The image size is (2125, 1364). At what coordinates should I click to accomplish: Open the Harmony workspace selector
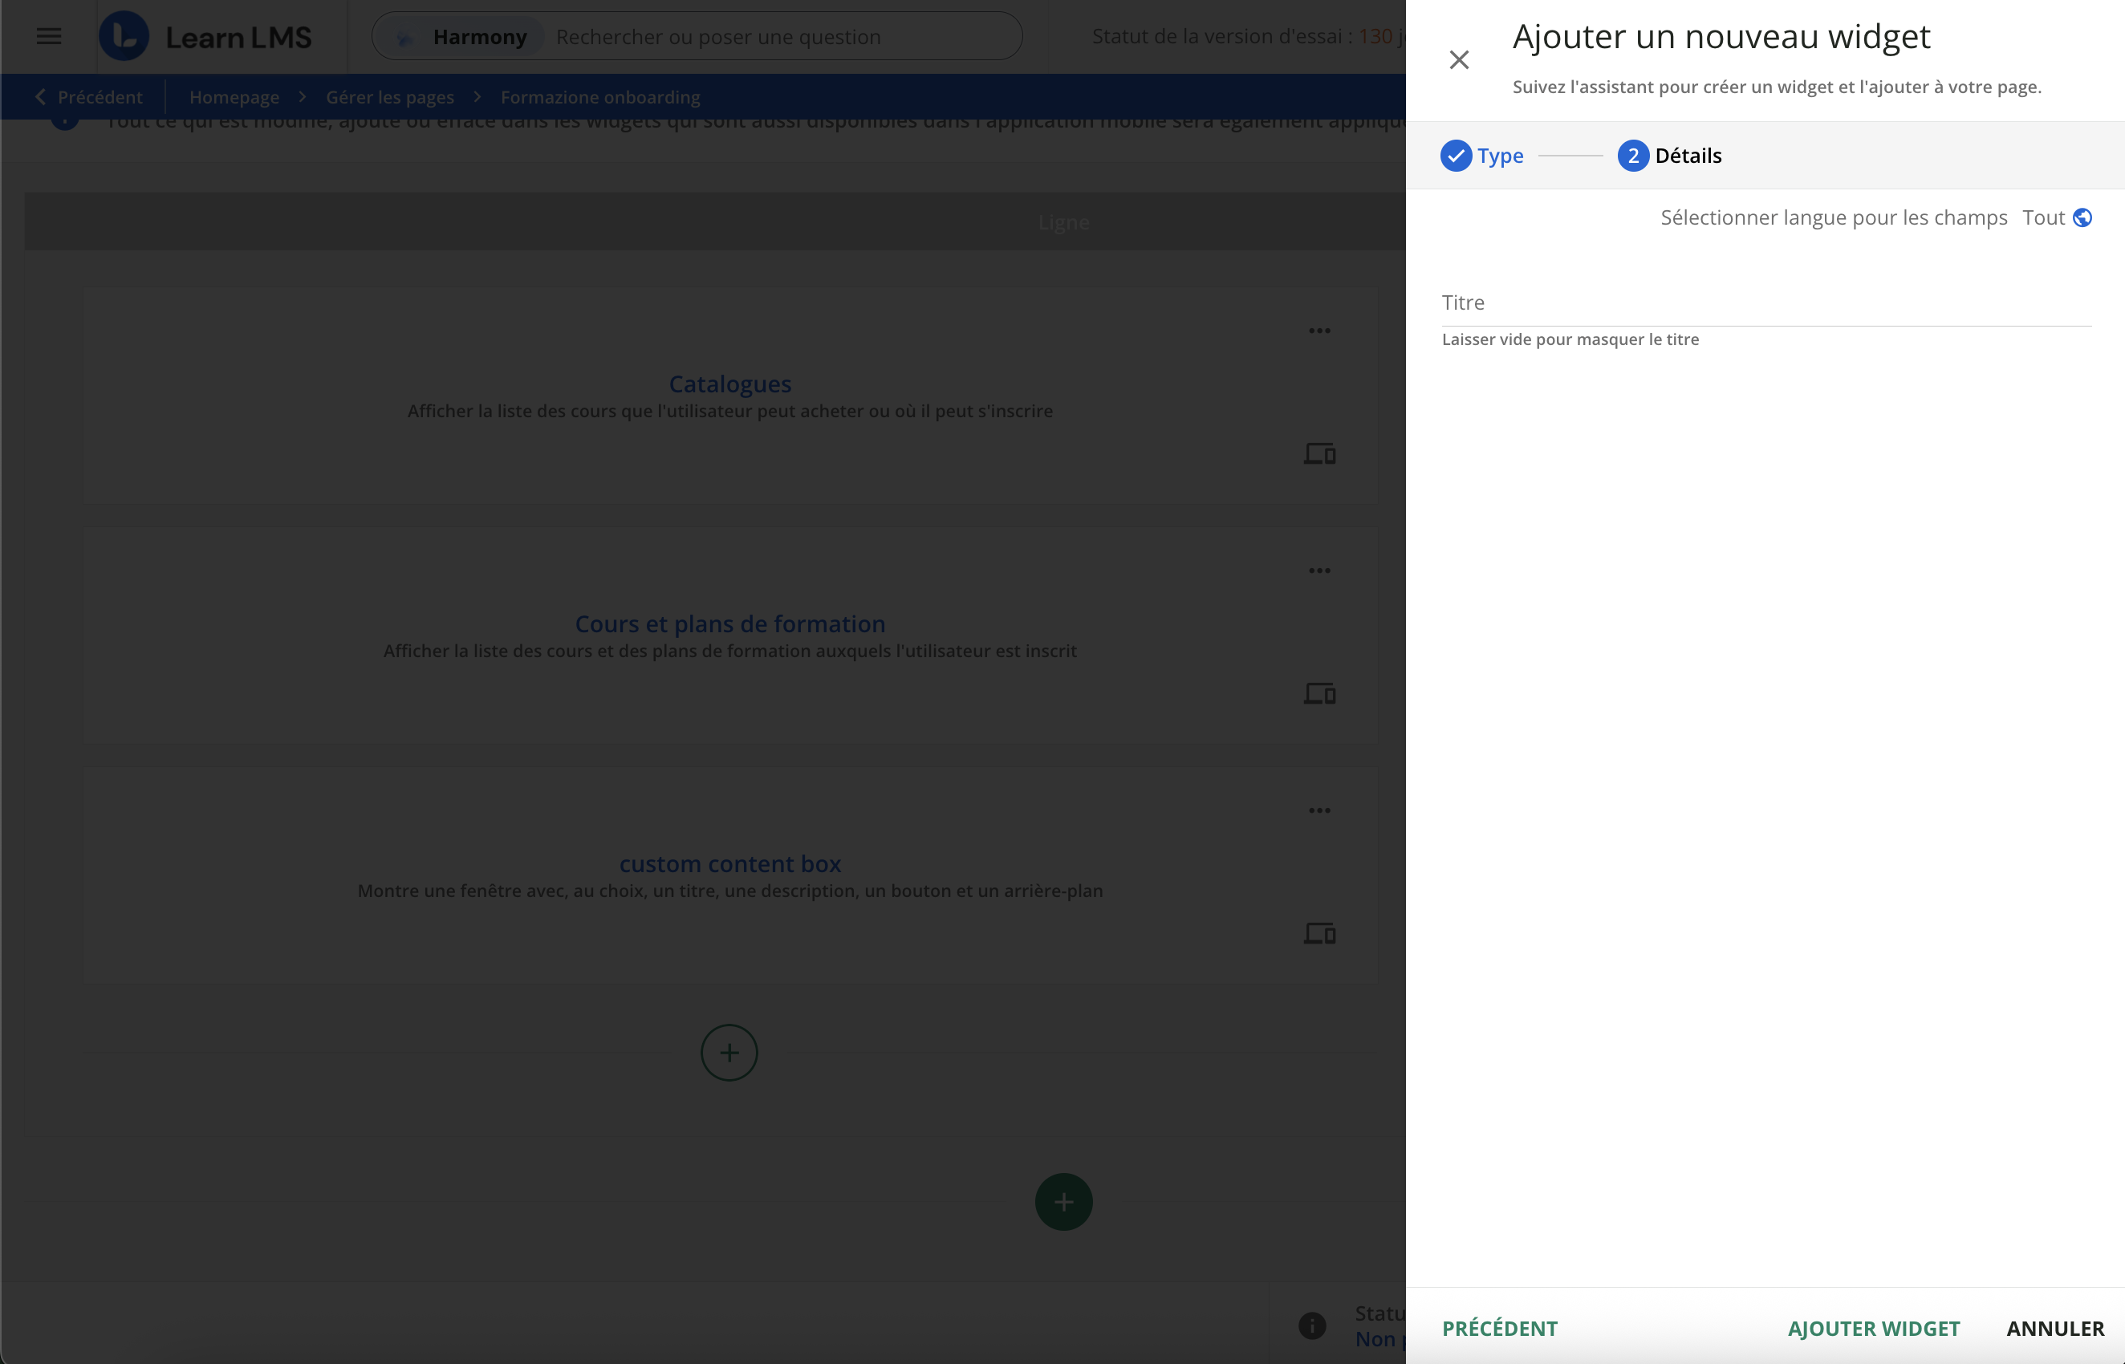click(x=479, y=36)
